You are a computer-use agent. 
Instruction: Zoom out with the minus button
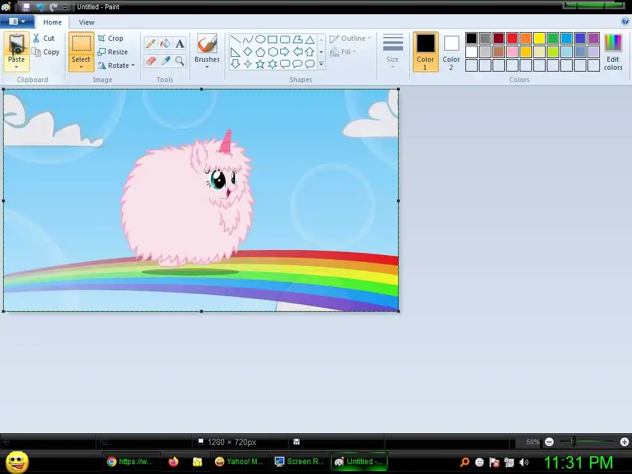click(549, 442)
